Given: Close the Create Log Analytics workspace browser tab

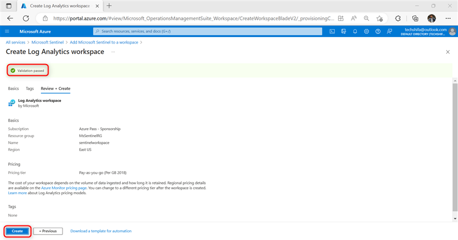Looking at the screenshot, I should coord(98,6).
